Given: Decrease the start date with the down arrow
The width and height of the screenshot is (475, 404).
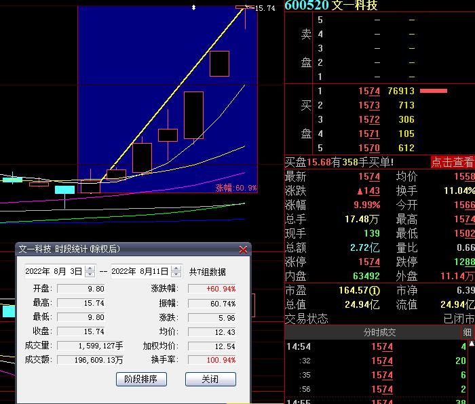Looking at the screenshot, I should pos(90,275).
